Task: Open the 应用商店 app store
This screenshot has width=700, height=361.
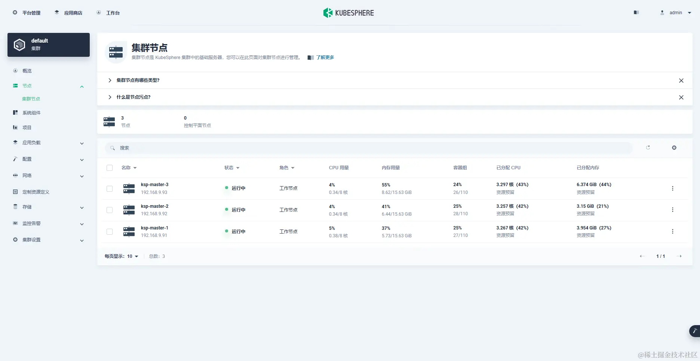Action: coord(68,13)
